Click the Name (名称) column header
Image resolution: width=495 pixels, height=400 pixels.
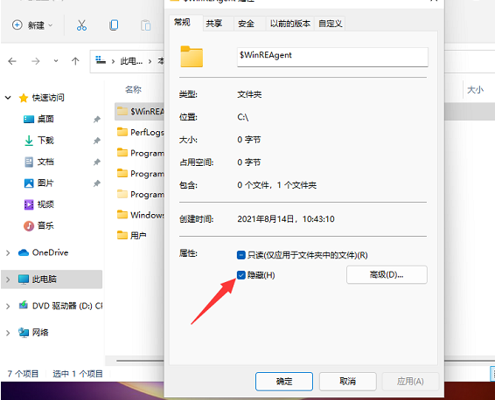tap(133, 90)
